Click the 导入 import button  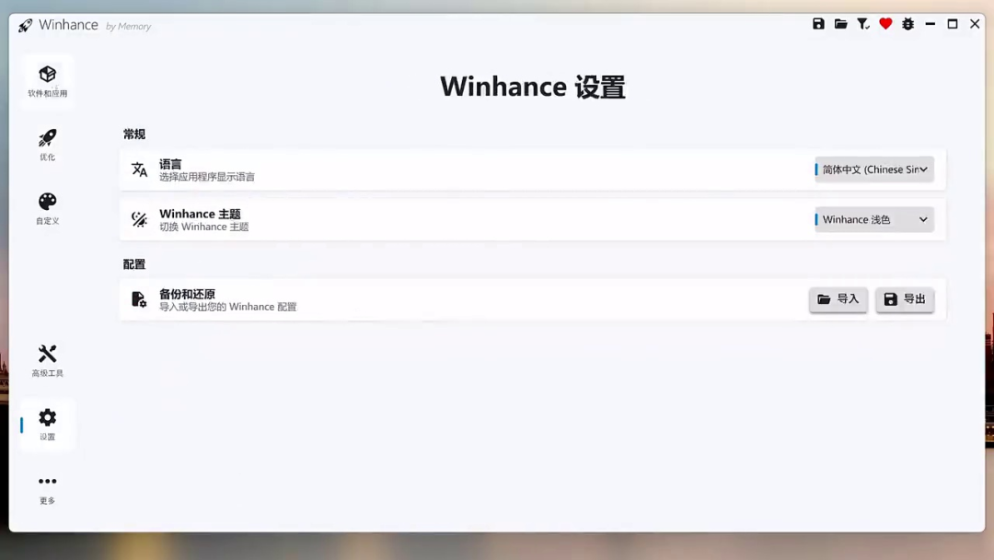point(838,299)
